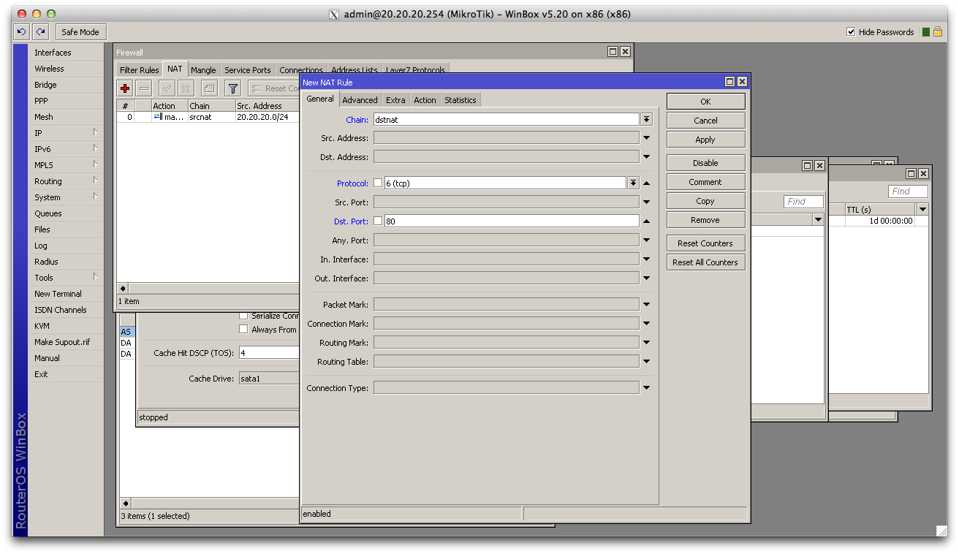Collapse the Protocol field with its up arrow

[x=646, y=183]
